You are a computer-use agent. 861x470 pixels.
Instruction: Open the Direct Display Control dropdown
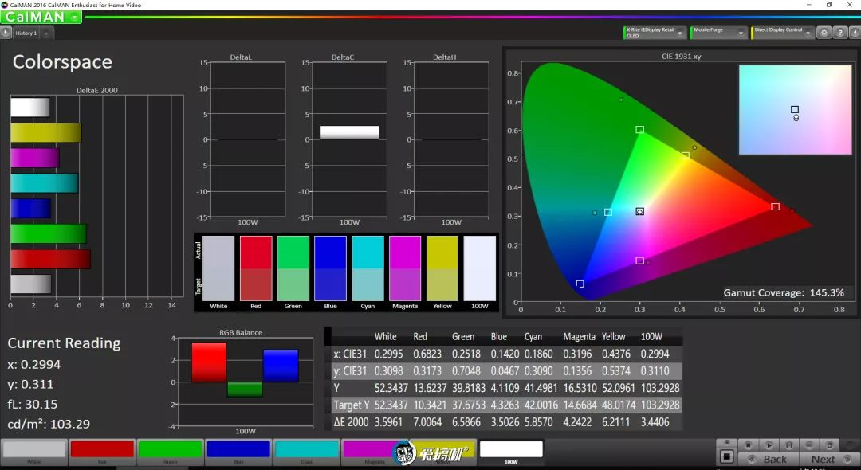pyautogui.click(x=808, y=33)
